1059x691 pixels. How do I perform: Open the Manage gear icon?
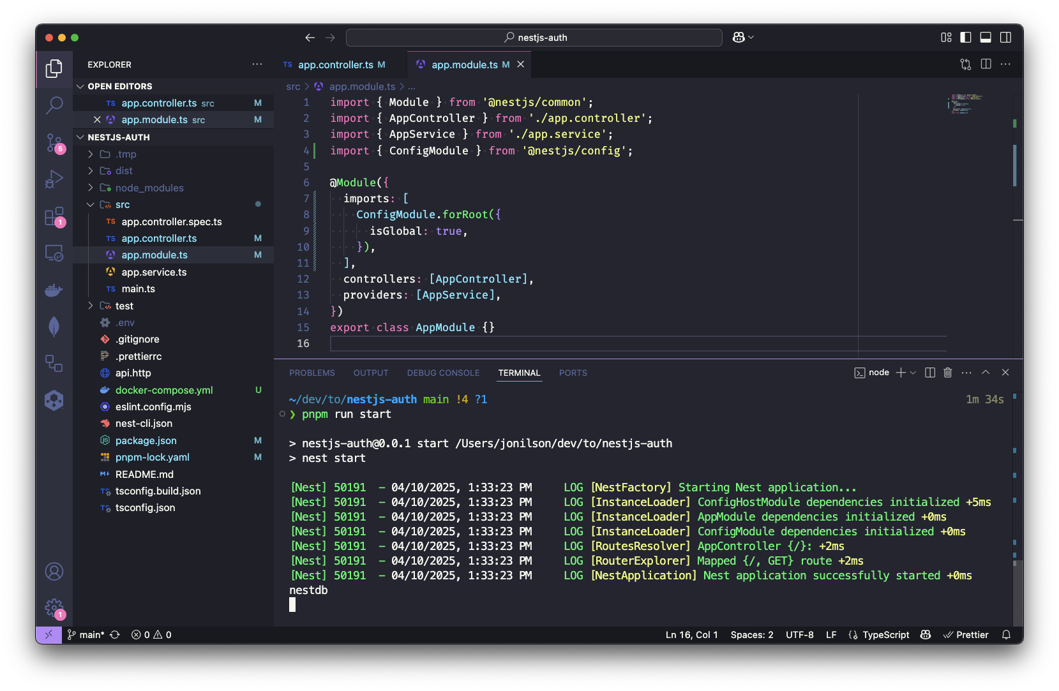click(54, 608)
